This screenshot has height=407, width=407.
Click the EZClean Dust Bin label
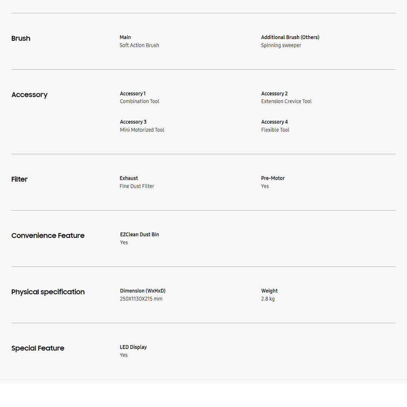[139, 234]
